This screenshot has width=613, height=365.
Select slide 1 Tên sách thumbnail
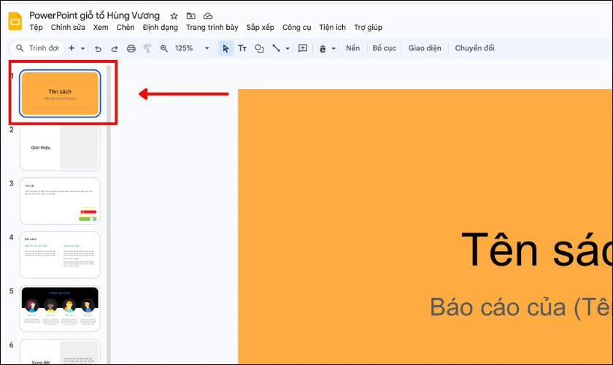tap(60, 93)
